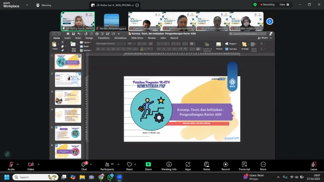324x182 pixels.
Task: Toggle Italic formatting
Action: pyautogui.click(x=103, y=49)
